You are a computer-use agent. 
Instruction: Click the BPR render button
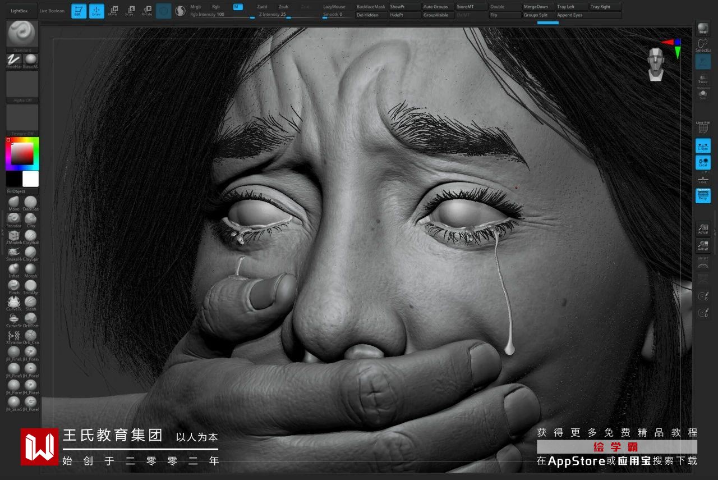click(703, 29)
